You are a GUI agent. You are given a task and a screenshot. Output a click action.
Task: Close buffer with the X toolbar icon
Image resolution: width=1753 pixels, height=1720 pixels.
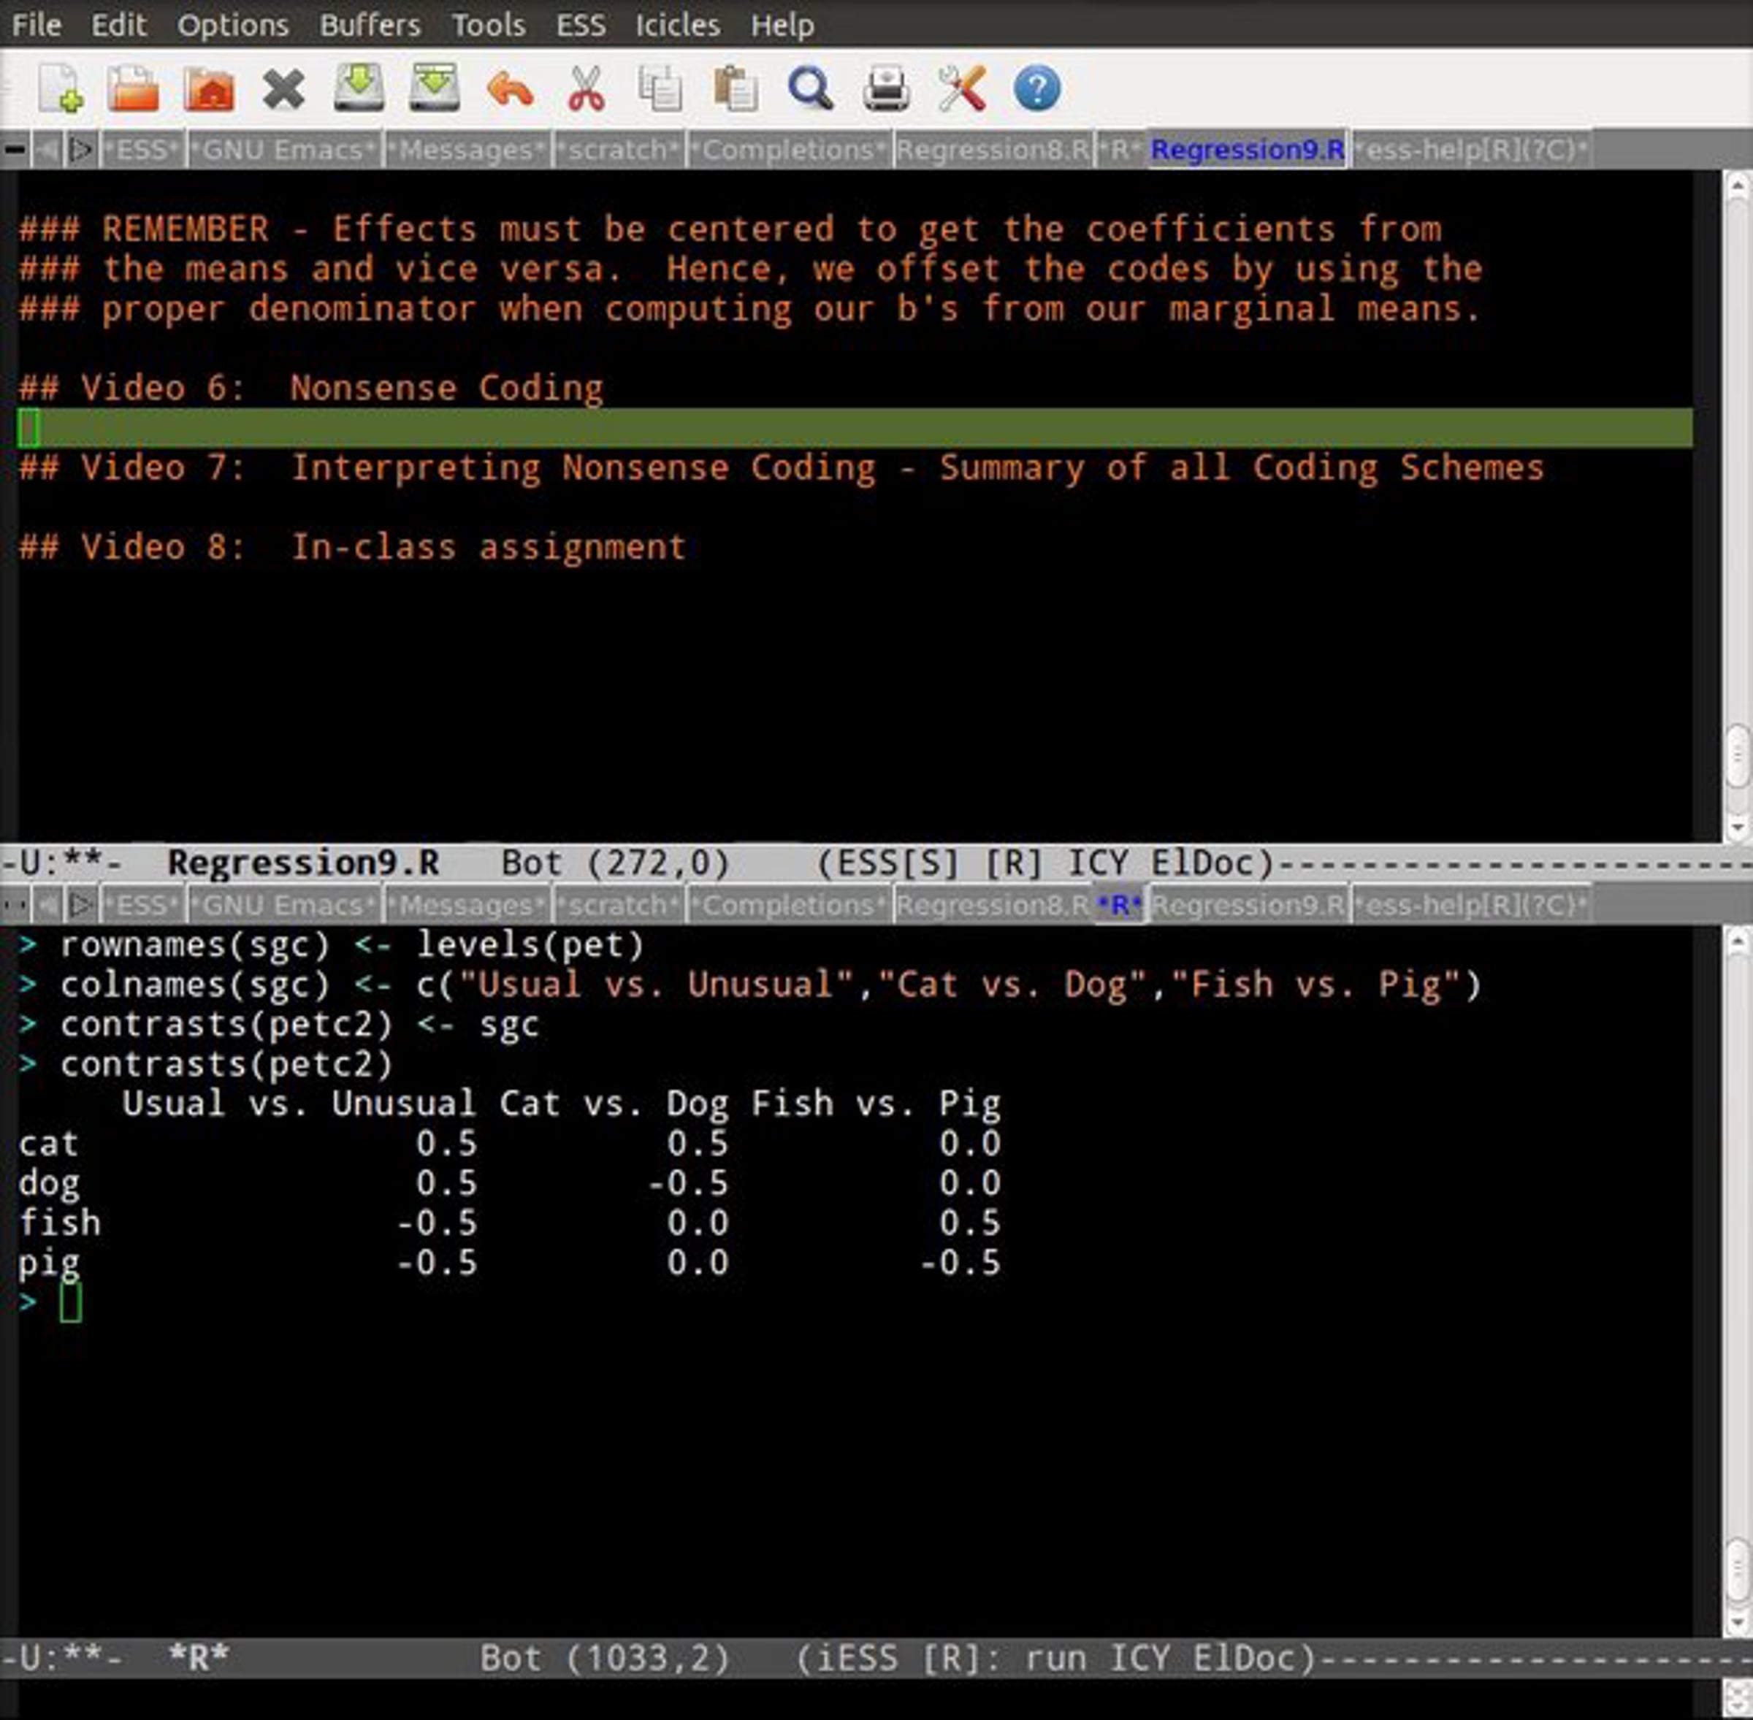[x=283, y=89]
